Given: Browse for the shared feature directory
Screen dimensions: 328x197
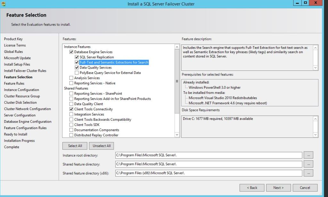Looking at the screenshot, I should [x=308, y=164].
